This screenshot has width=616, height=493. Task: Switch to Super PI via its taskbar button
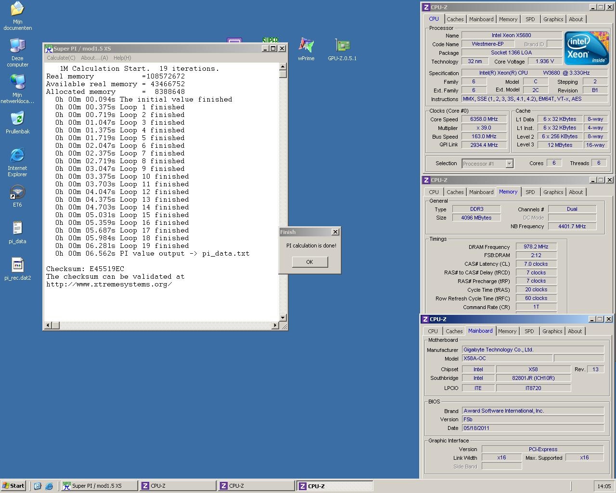pos(99,486)
